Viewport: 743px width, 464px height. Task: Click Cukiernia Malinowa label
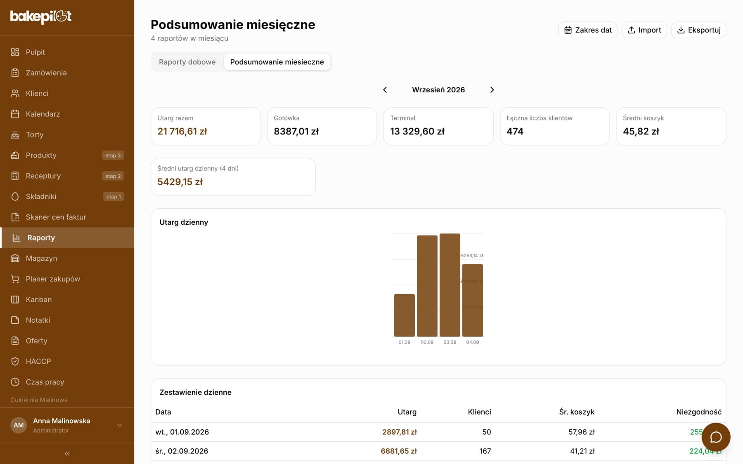click(39, 400)
